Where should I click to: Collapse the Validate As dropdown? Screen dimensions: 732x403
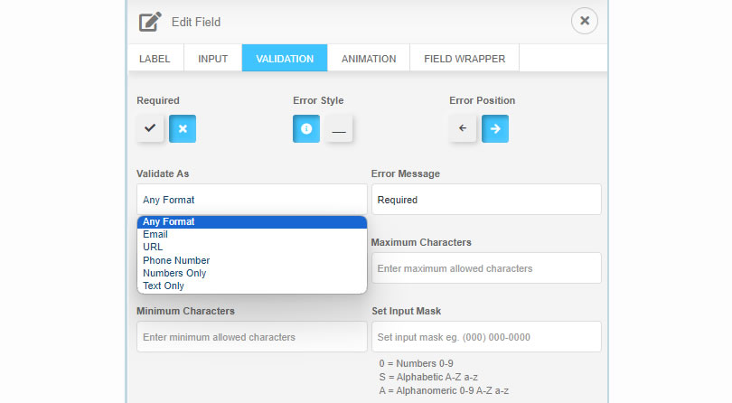click(x=251, y=200)
